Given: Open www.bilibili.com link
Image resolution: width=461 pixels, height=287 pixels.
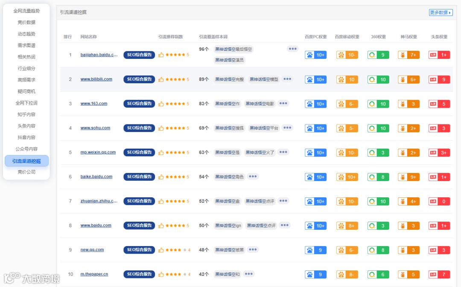Looking at the screenshot, I should 96,79.
